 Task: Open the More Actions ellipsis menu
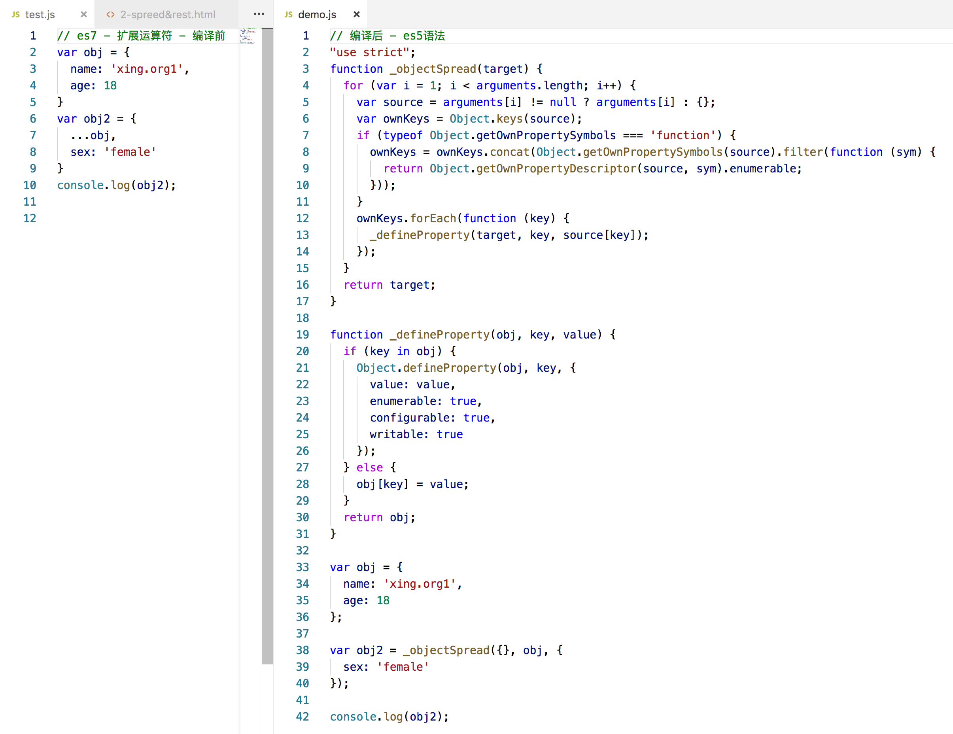(x=259, y=14)
